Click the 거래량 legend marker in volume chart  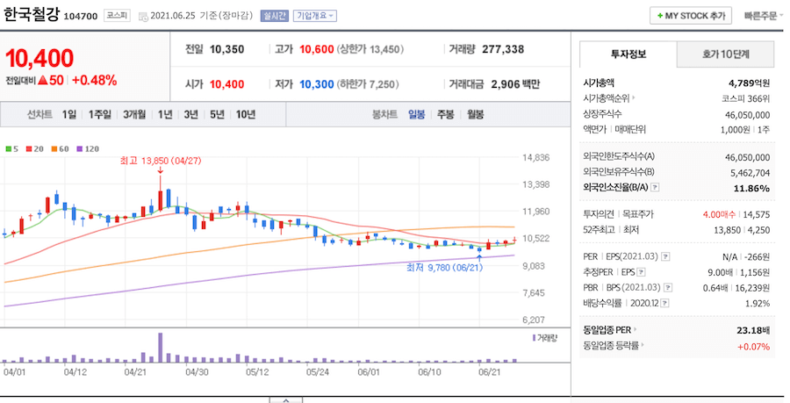point(534,338)
